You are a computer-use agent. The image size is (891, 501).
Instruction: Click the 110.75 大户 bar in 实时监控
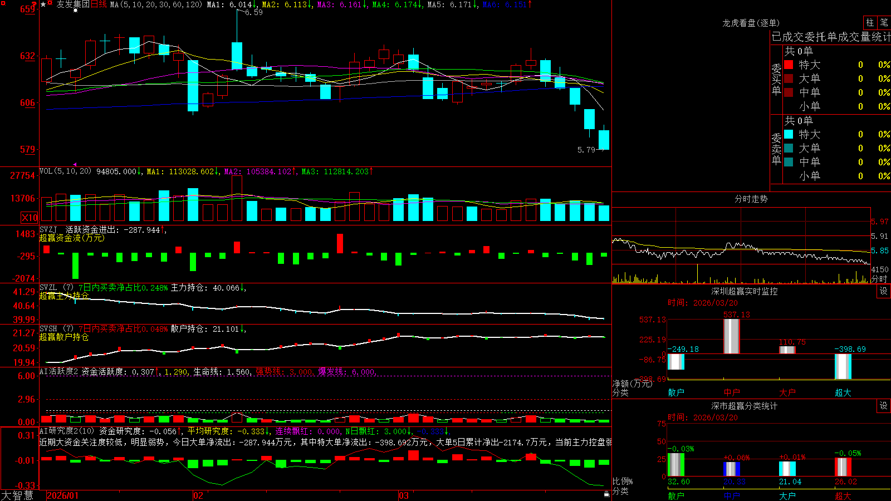coord(787,350)
